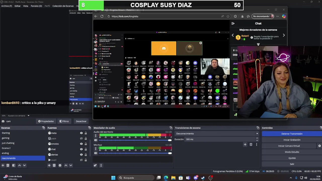Start the virtual camera
Viewport: 322px width, 181px height.
click(x=289, y=146)
